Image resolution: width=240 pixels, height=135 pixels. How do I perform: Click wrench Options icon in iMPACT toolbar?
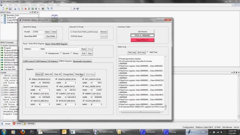(74, 9)
